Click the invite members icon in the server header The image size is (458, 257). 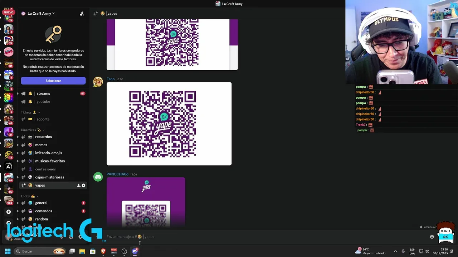point(82,14)
